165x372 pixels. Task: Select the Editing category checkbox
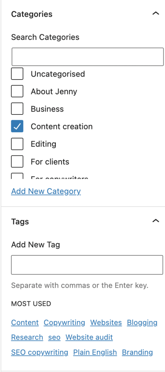pyautogui.click(x=17, y=144)
